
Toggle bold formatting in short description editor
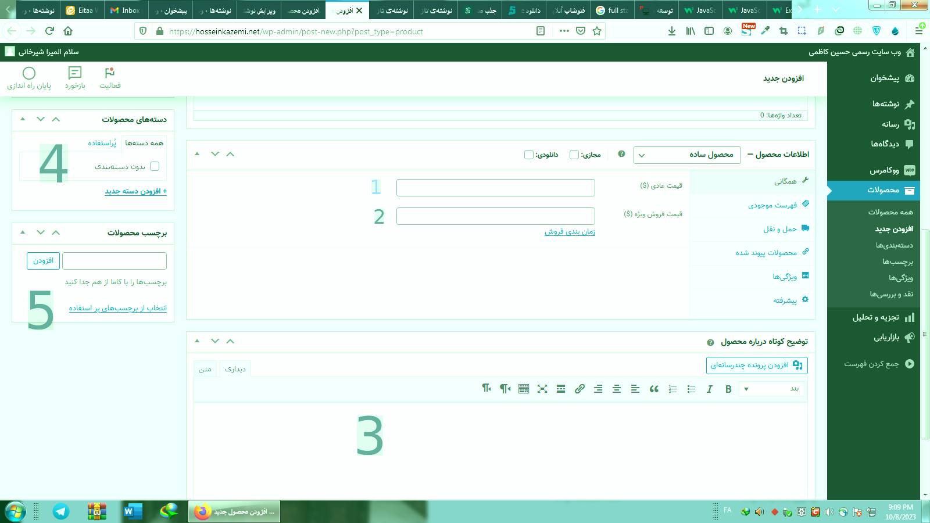click(728, 389)
